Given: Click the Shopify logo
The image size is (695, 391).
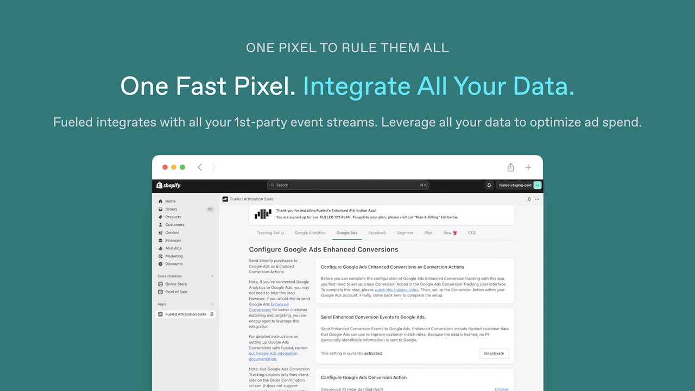Looking at the screenshot, I should pos(168,185).
